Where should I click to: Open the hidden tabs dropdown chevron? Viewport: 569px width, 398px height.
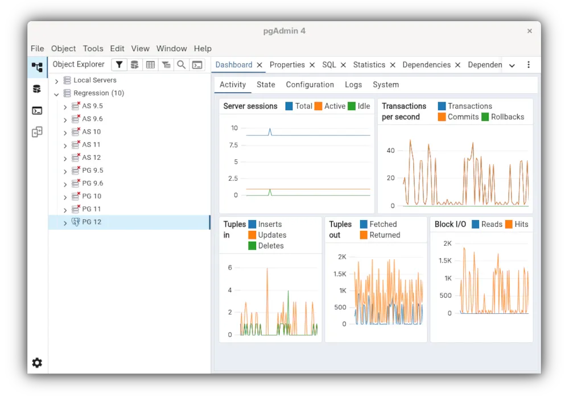click(x=512, y=65)
